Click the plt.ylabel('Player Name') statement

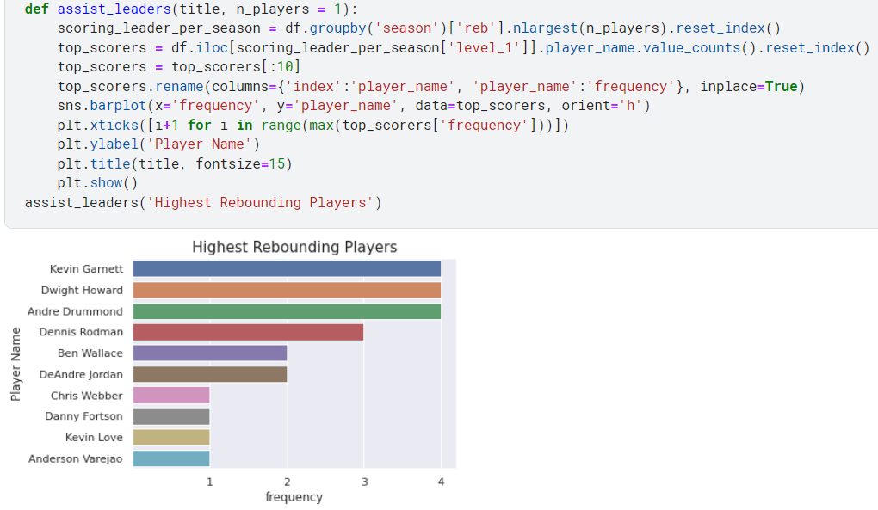159,144
